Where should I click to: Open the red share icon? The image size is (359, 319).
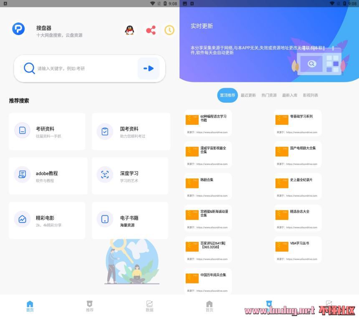click(151, 30)
